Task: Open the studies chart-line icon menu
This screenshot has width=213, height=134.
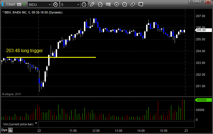Action: coord(100,4)
